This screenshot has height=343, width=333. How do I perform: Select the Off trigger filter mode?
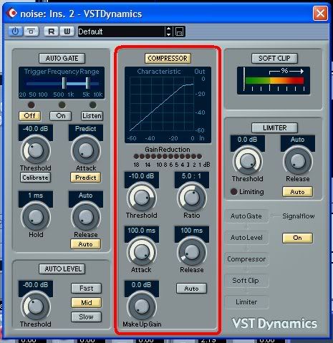(30, 116)
